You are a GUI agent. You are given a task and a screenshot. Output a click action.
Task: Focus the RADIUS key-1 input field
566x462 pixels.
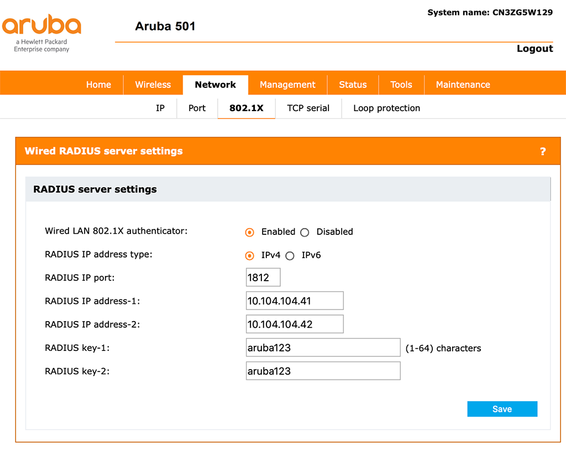click(x=323, y=348)
